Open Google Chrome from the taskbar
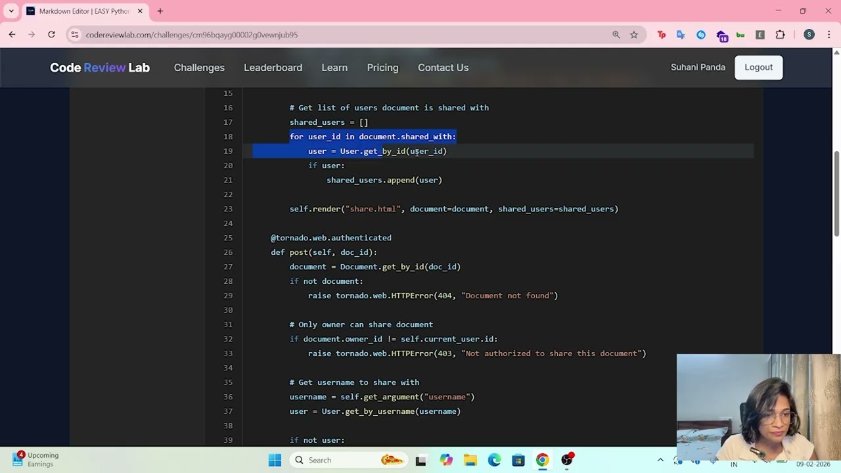 (542, 460)
